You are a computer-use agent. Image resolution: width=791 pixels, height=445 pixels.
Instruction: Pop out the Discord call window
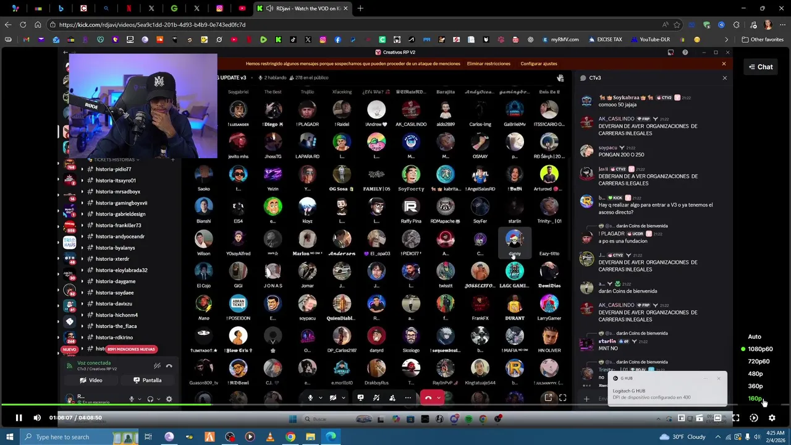548,398
